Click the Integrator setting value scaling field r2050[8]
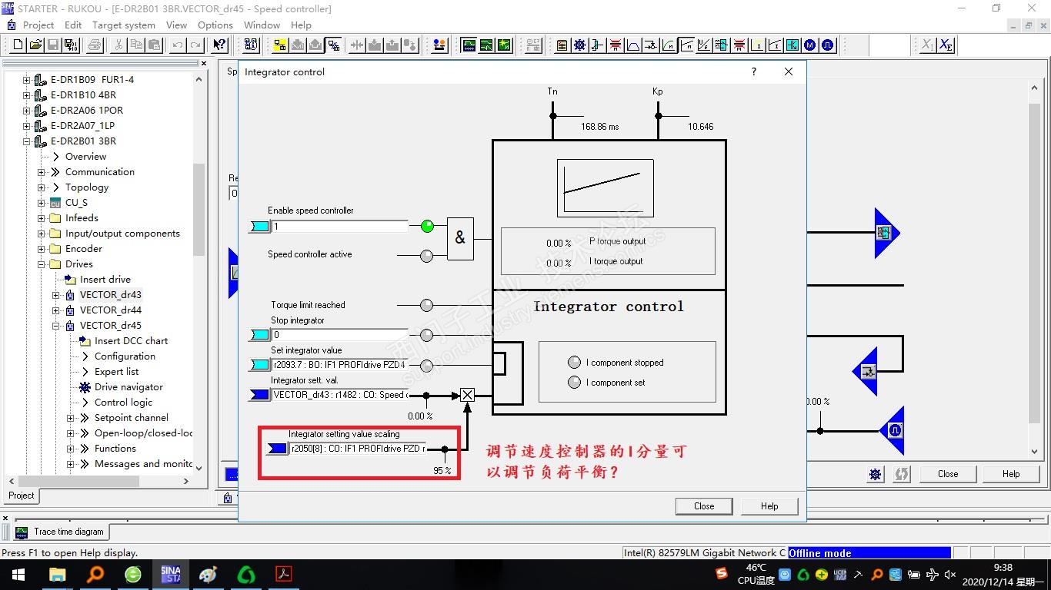This screenshot has width=1051, height=590. (358, 449)
